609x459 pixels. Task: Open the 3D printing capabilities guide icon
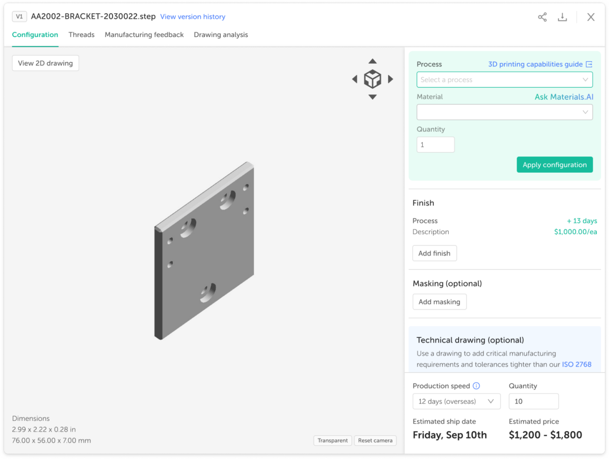(590, 64)
